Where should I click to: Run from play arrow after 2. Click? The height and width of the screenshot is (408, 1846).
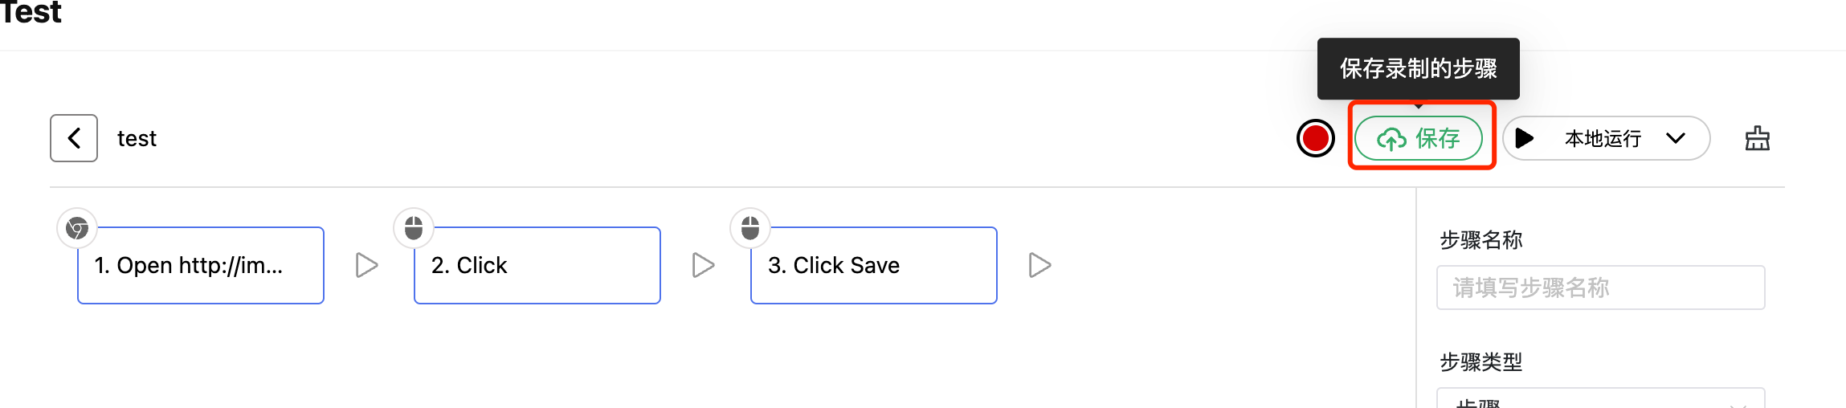704,265
